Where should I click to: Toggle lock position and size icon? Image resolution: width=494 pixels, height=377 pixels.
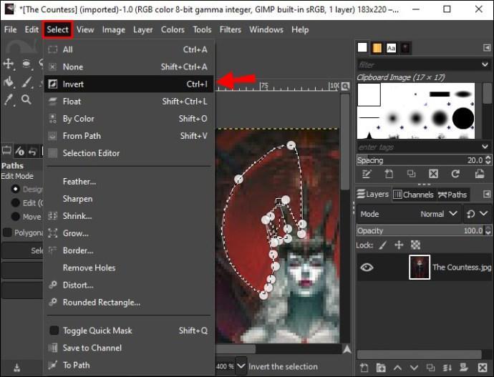tap(399, 245)
